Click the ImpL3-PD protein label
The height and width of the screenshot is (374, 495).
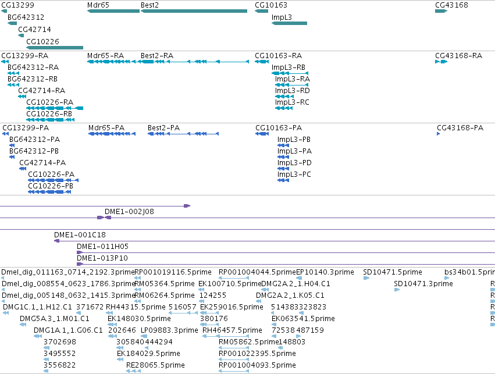point(294,163)
